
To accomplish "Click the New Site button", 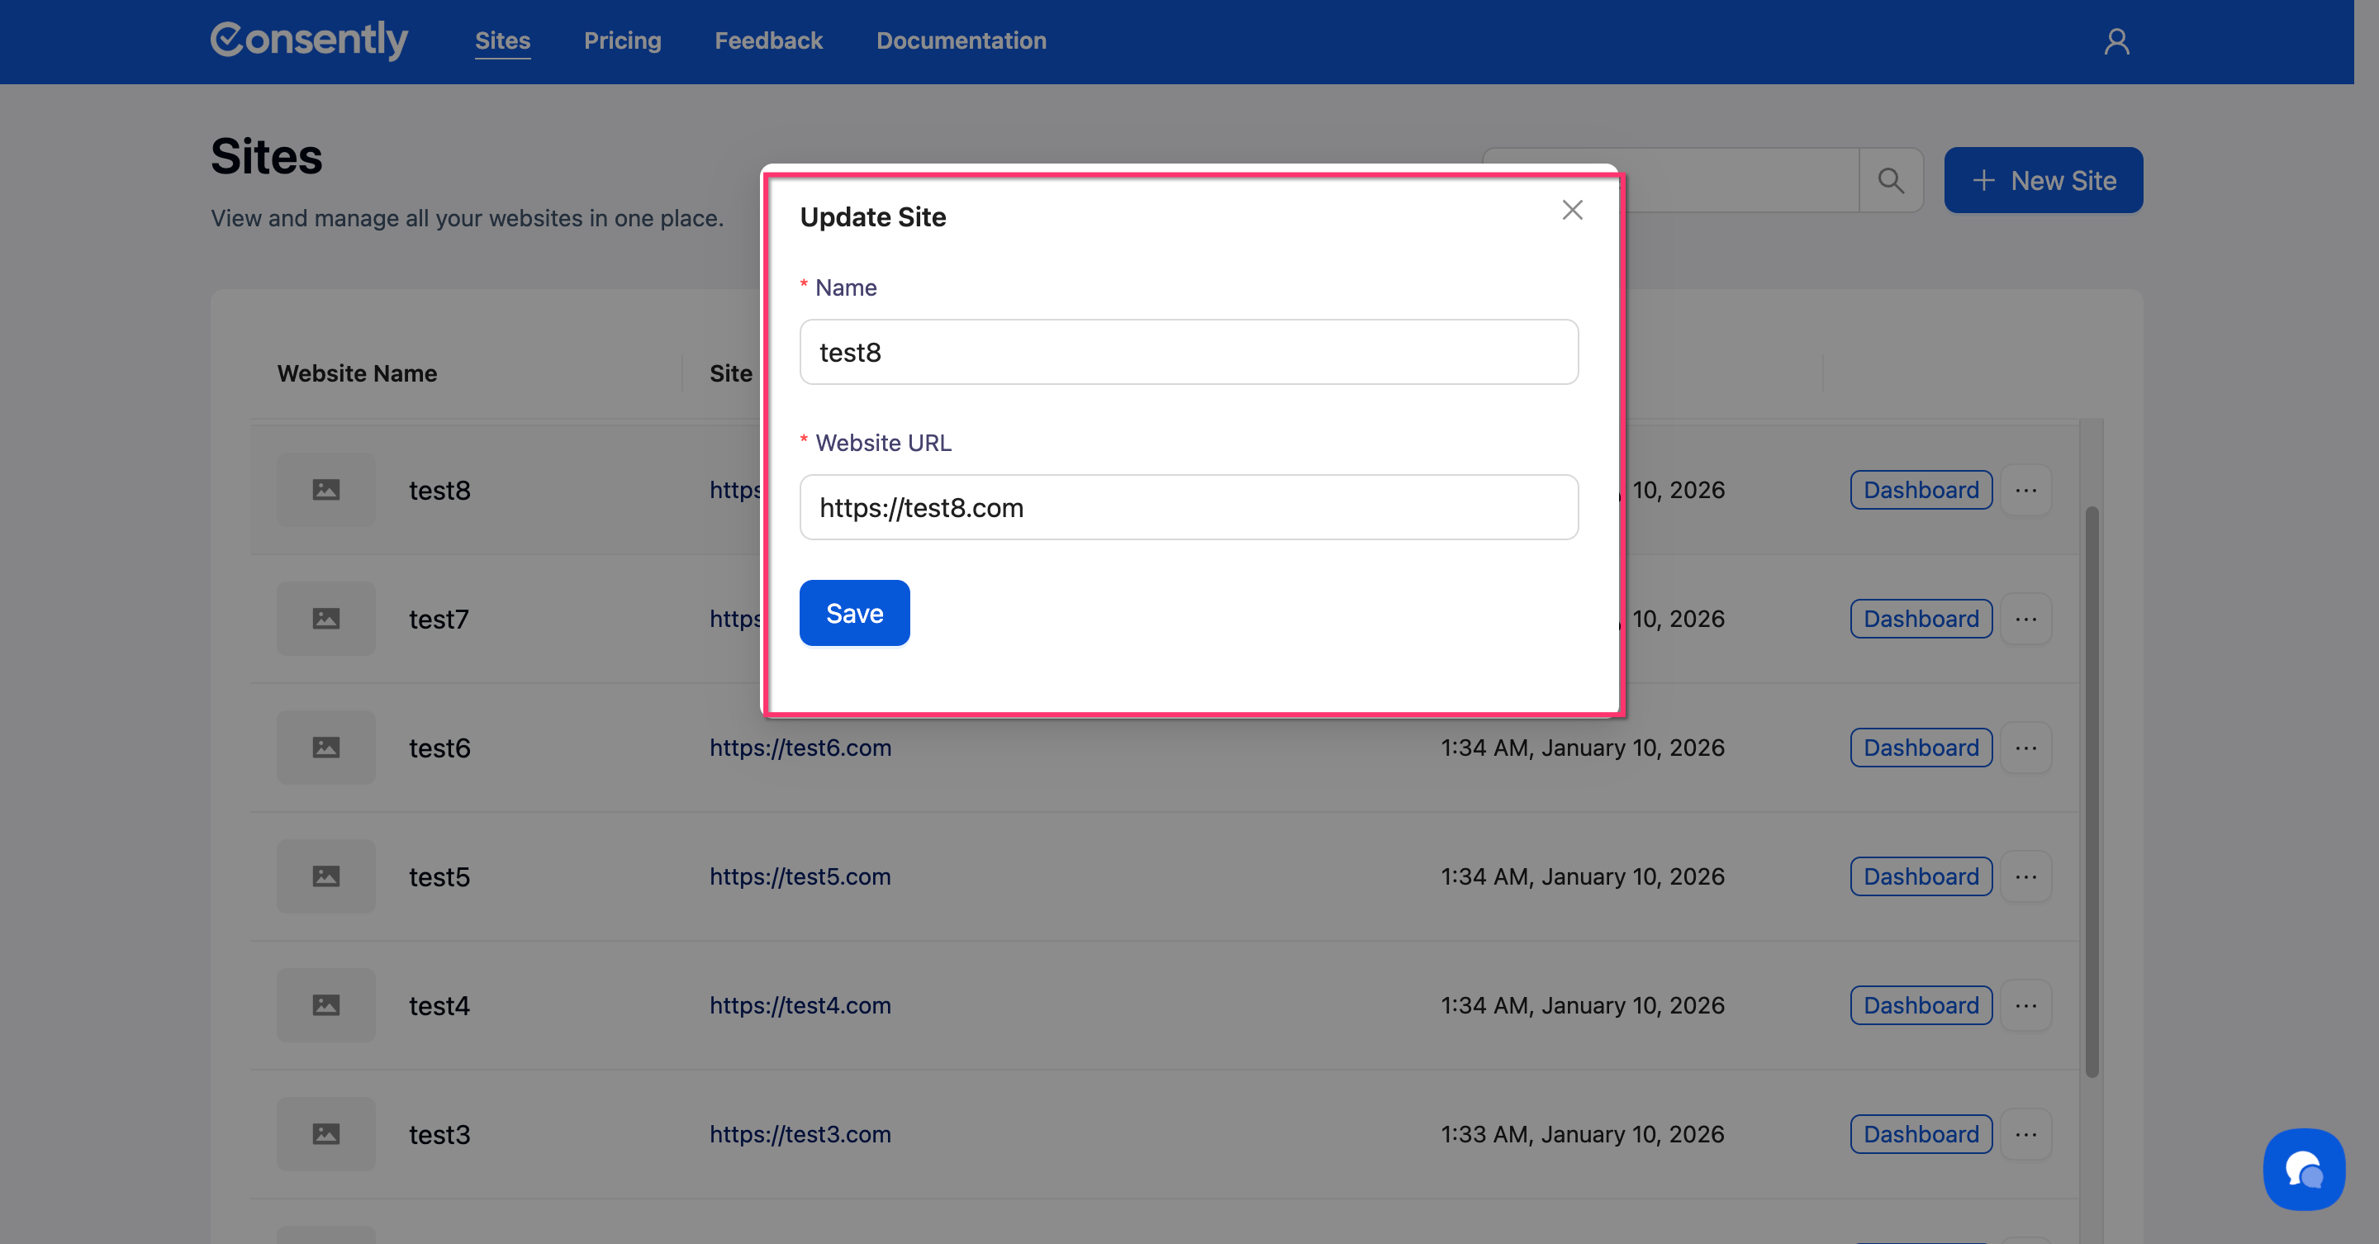I will point(2043,180).
